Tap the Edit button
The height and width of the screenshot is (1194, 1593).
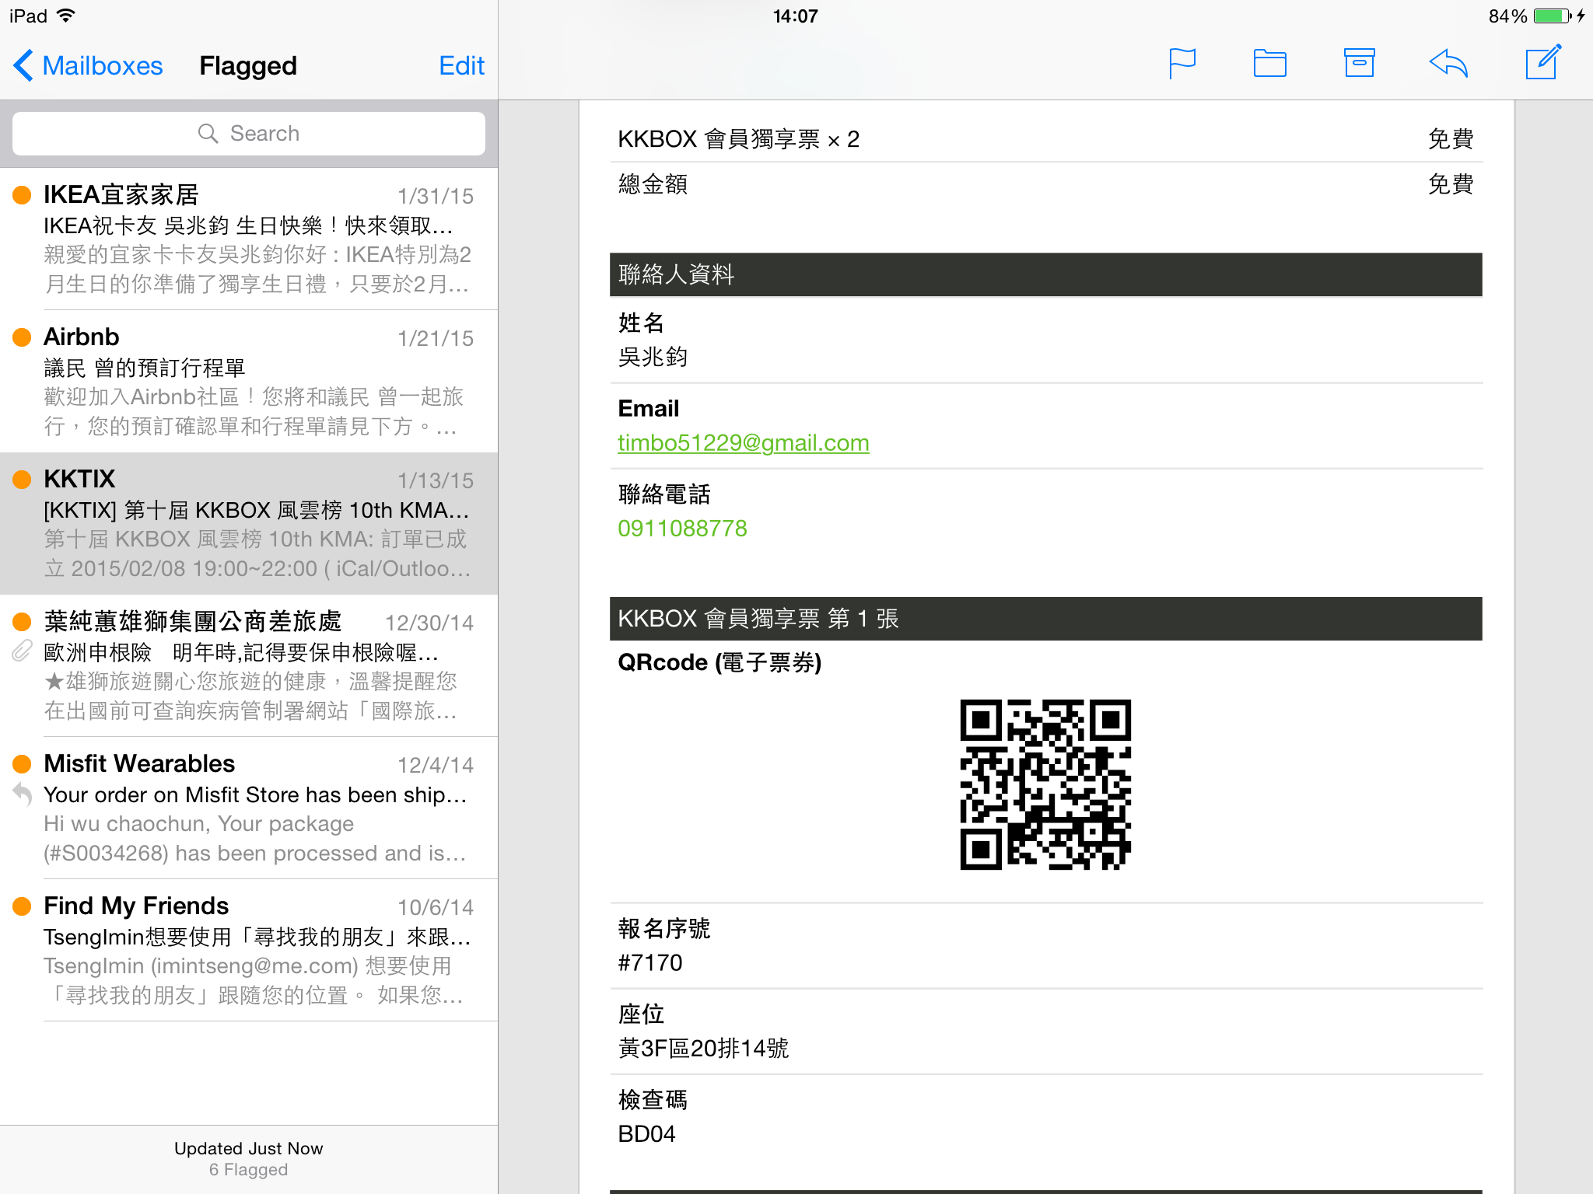point(461,65)
